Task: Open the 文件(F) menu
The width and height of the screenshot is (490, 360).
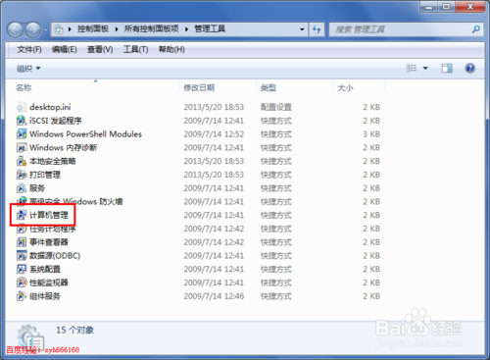Action: tap(29, 49)
